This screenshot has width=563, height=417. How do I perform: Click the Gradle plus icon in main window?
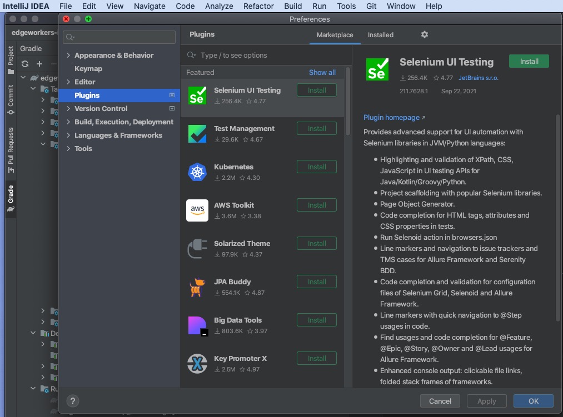(39, 64)
